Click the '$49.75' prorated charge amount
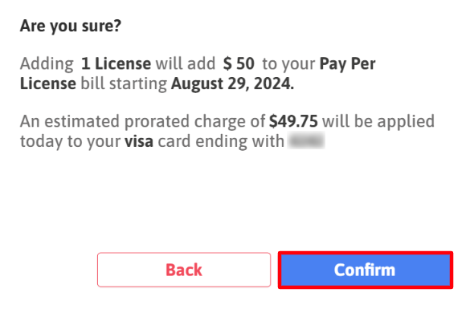 [x=293, y=121]
